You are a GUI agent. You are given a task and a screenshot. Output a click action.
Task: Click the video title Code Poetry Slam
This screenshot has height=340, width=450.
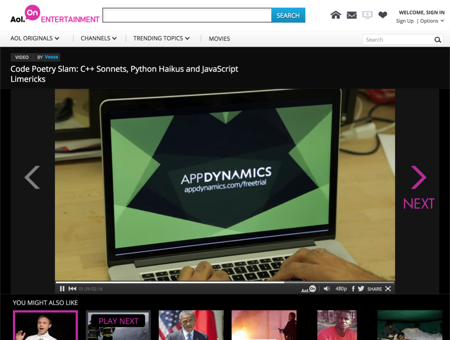click(x=124, y=74)
